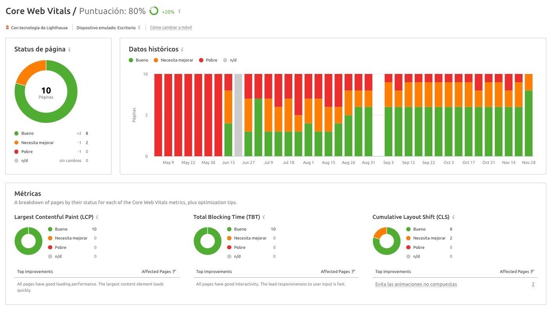
Task: Click the affected pages count 2 in the CLS table
Action: coord(533,284)
